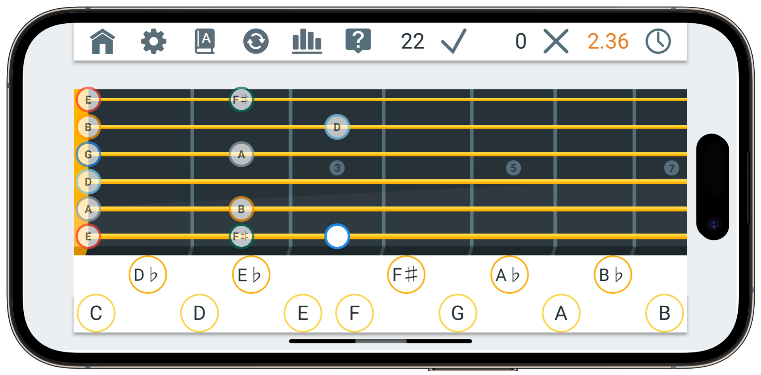Open the note dictionary book icon

(205, 41)
